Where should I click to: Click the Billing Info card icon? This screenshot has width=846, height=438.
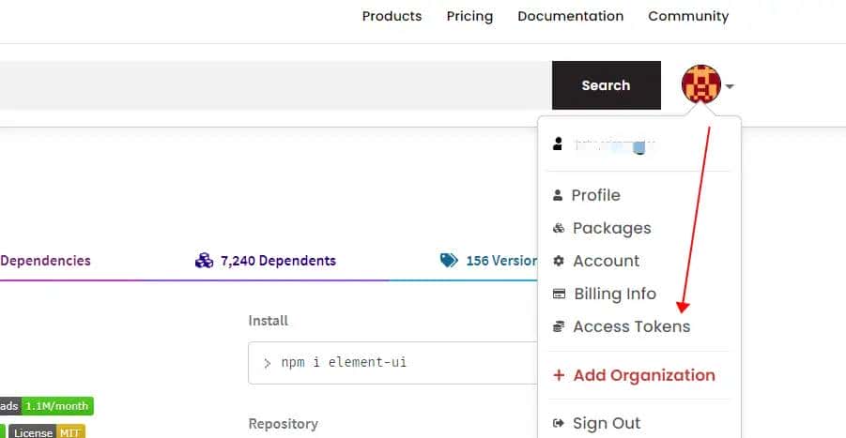pyautogui.click(x=559, y=294)
